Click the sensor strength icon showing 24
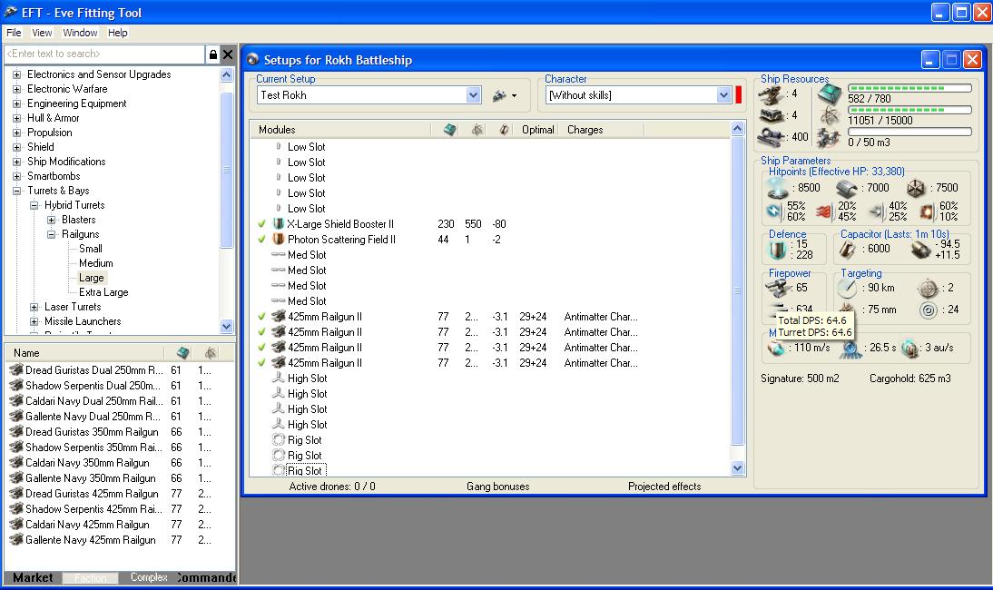 [928, 310]
